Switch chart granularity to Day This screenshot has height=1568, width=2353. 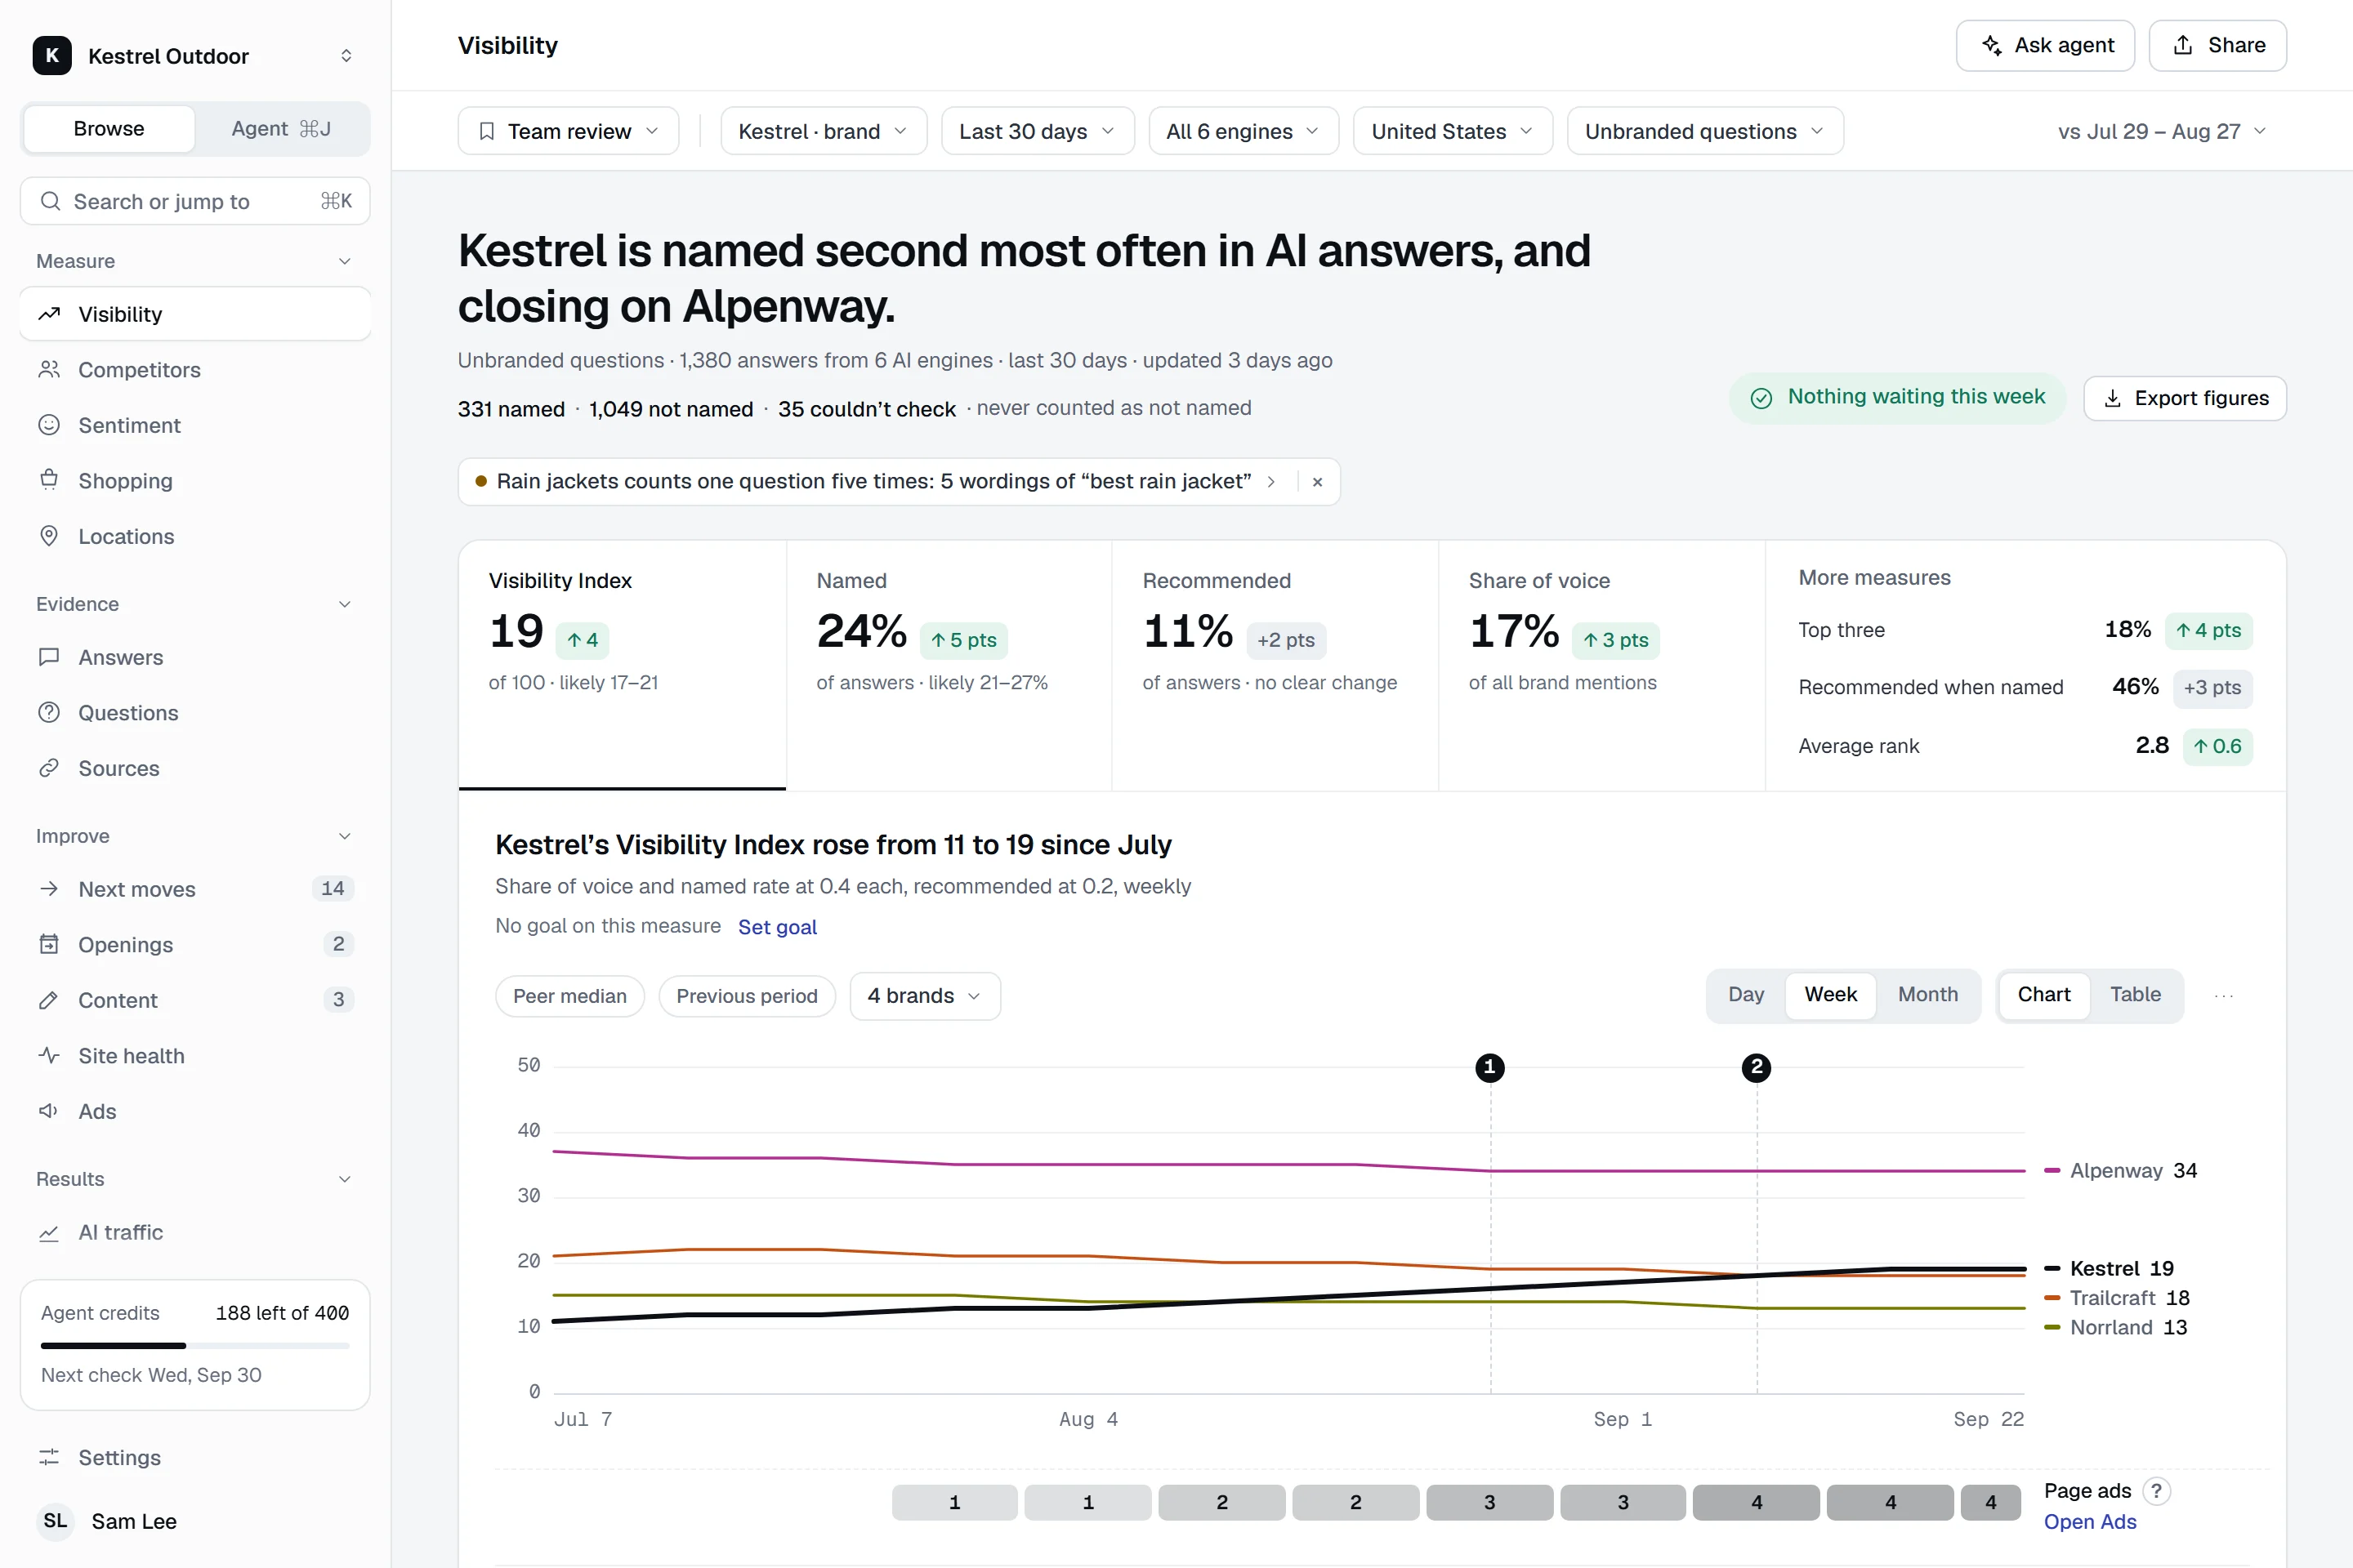click(x=1746, y=995)
